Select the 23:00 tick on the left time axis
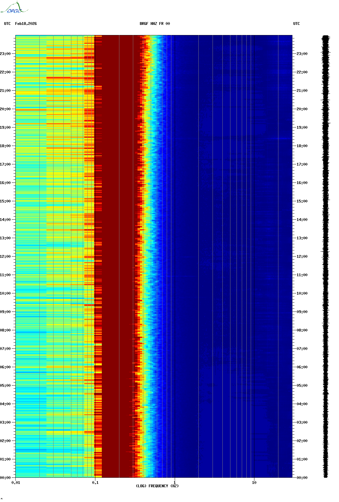339x502 pixels. pyautogui.click(x=6, y=54)
